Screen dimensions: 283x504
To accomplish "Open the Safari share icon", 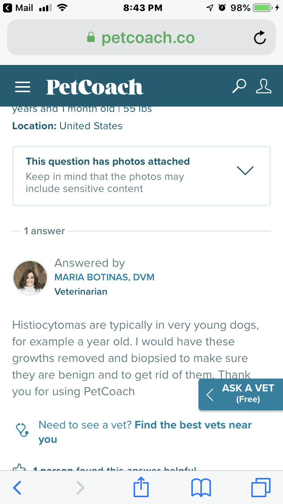I will click(x=140, y=488).
